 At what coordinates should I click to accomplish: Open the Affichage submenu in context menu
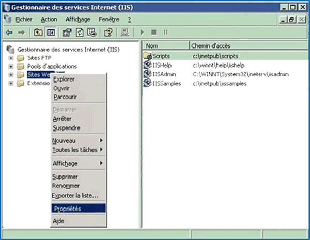79,163
